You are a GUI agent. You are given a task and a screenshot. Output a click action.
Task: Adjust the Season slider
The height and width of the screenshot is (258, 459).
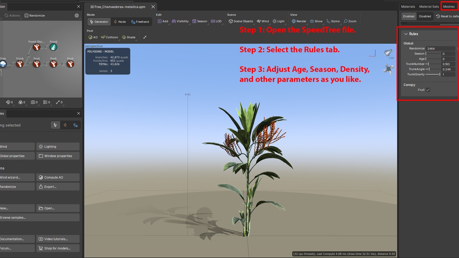click(433, 54)
